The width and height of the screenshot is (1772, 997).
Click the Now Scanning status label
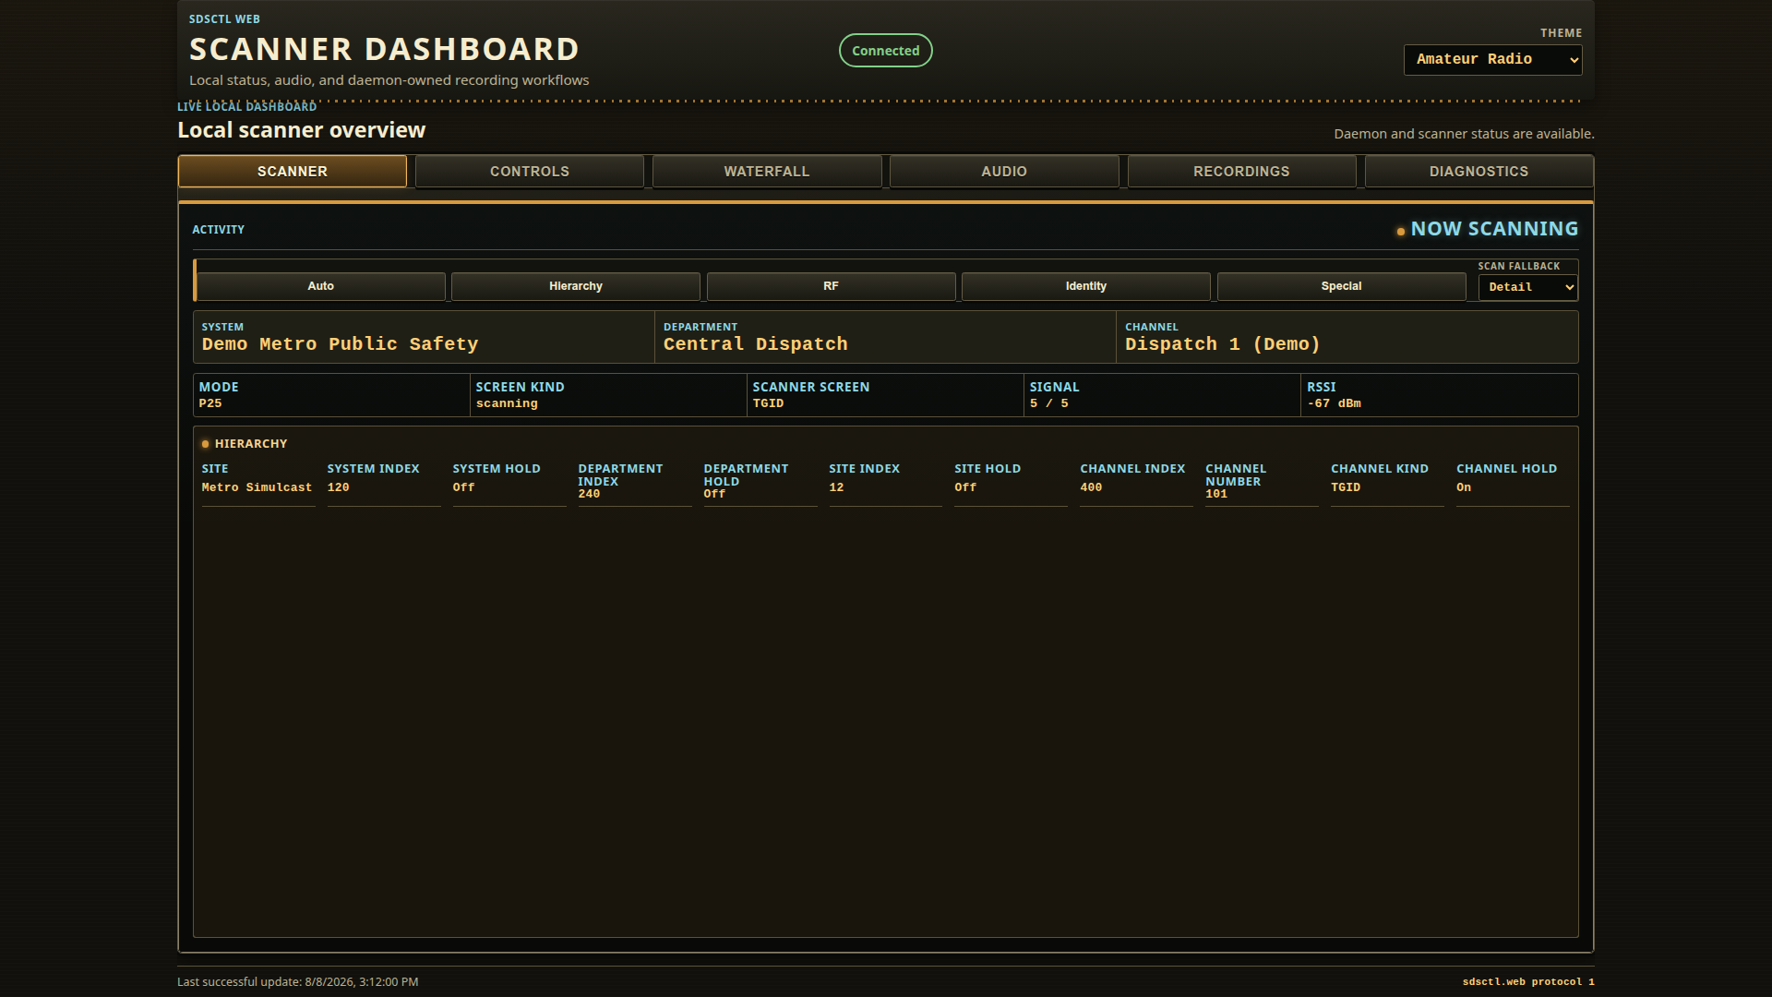coord(1494,229)
